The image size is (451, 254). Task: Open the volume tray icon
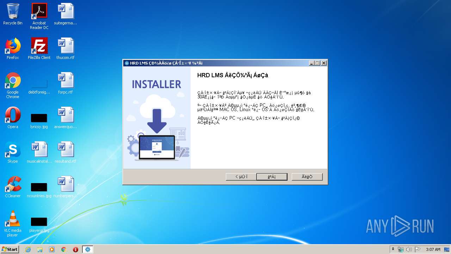tap(409, 249)
